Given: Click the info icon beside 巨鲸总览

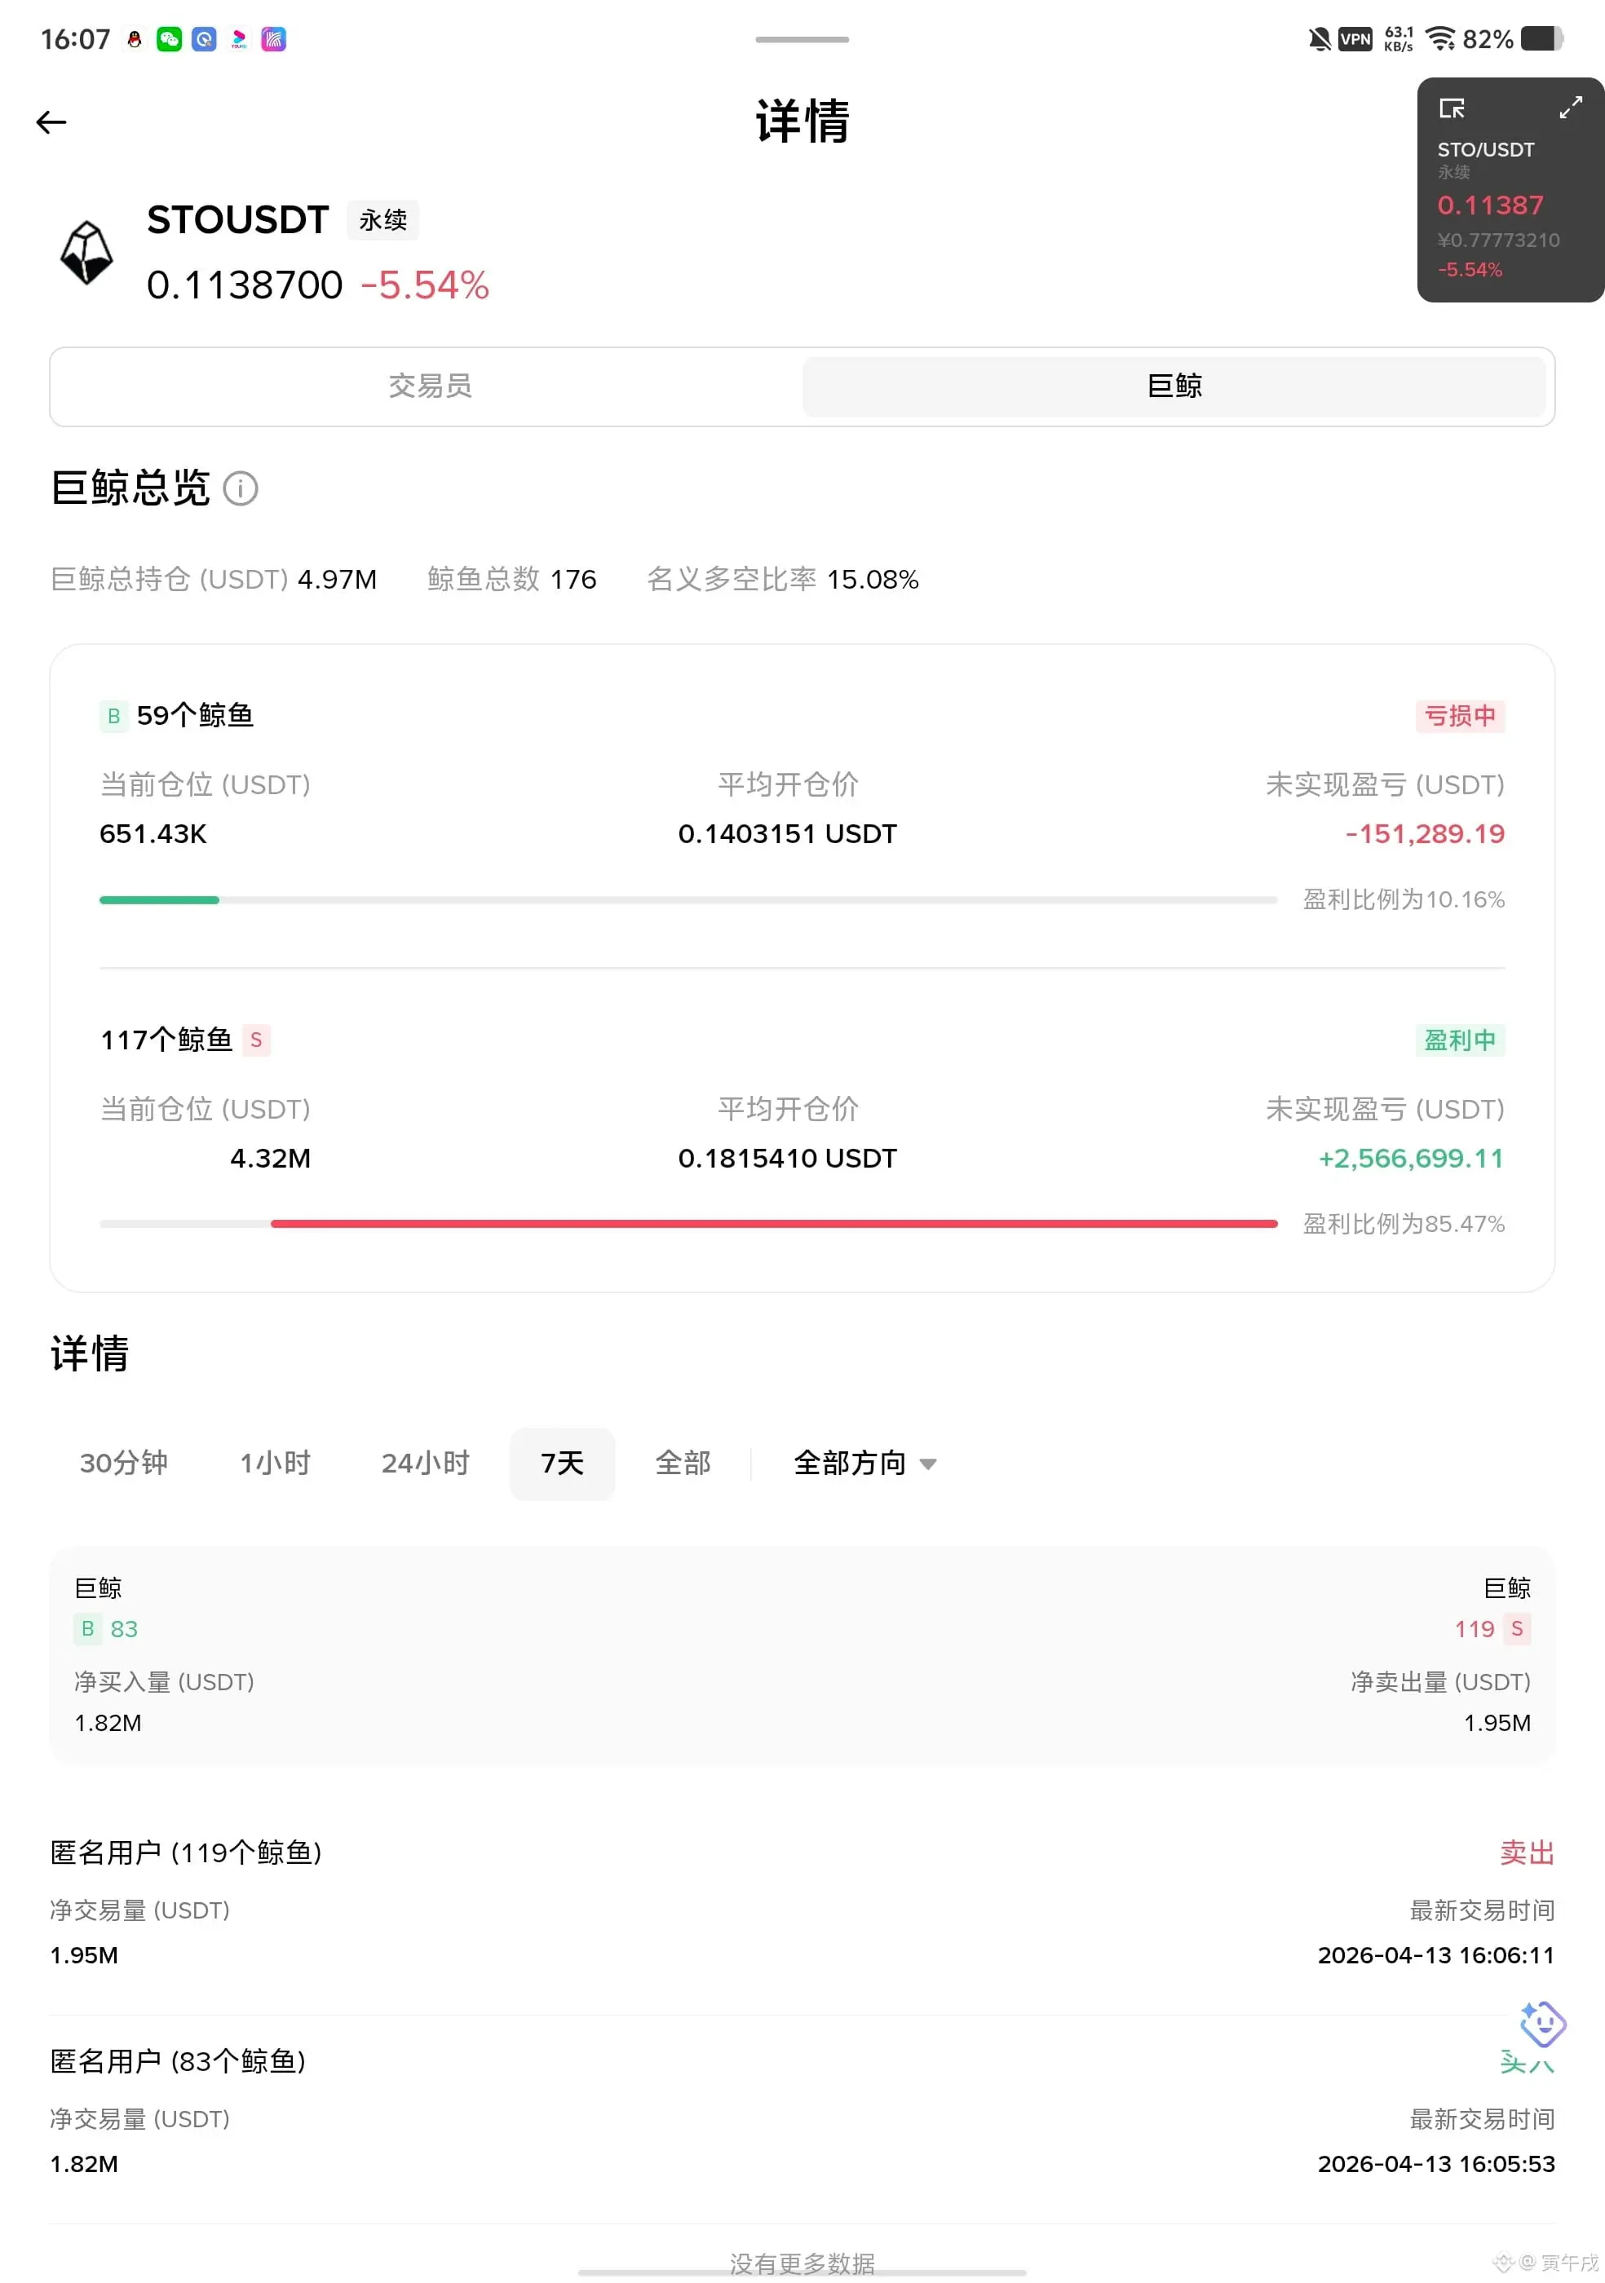Looking at the screenshot, I should click(x=240, y=488).
